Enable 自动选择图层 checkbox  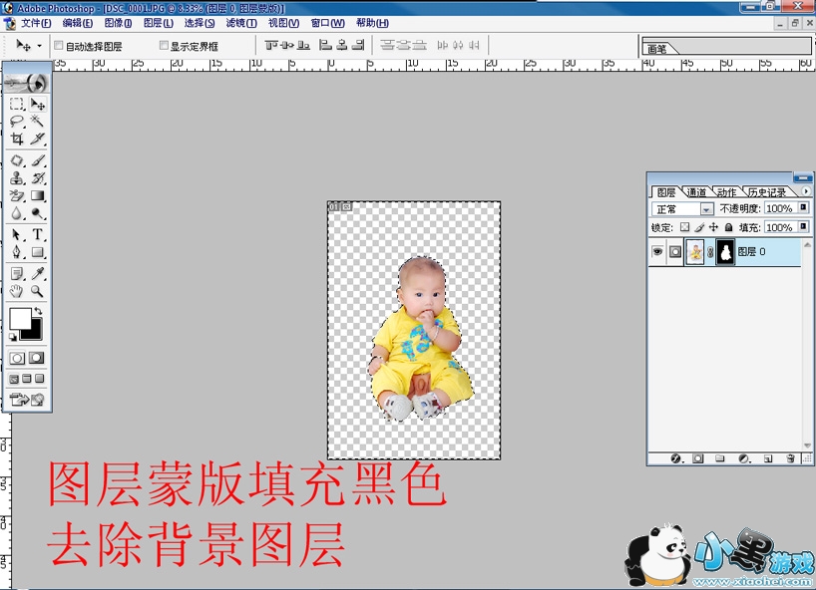click(59, 46)
